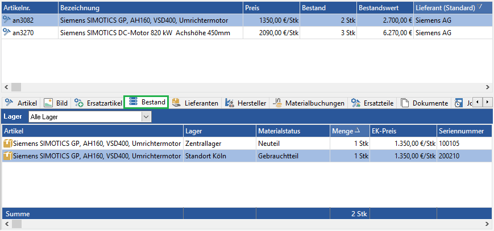The image size is (494, 231).
Task: Click the Dokumente tab page icon
Action: coord(405,103)
